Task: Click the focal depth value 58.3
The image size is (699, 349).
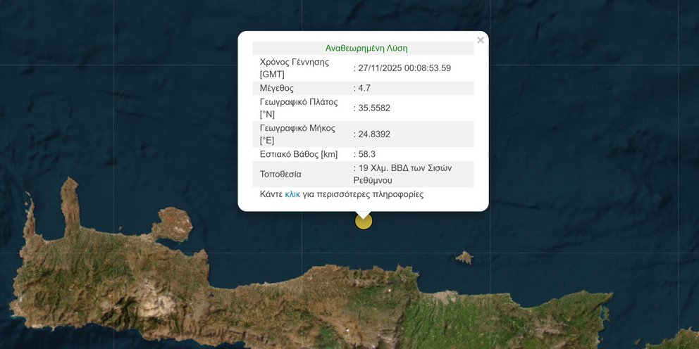Action: pyautogui.click(x=367, y=154)
